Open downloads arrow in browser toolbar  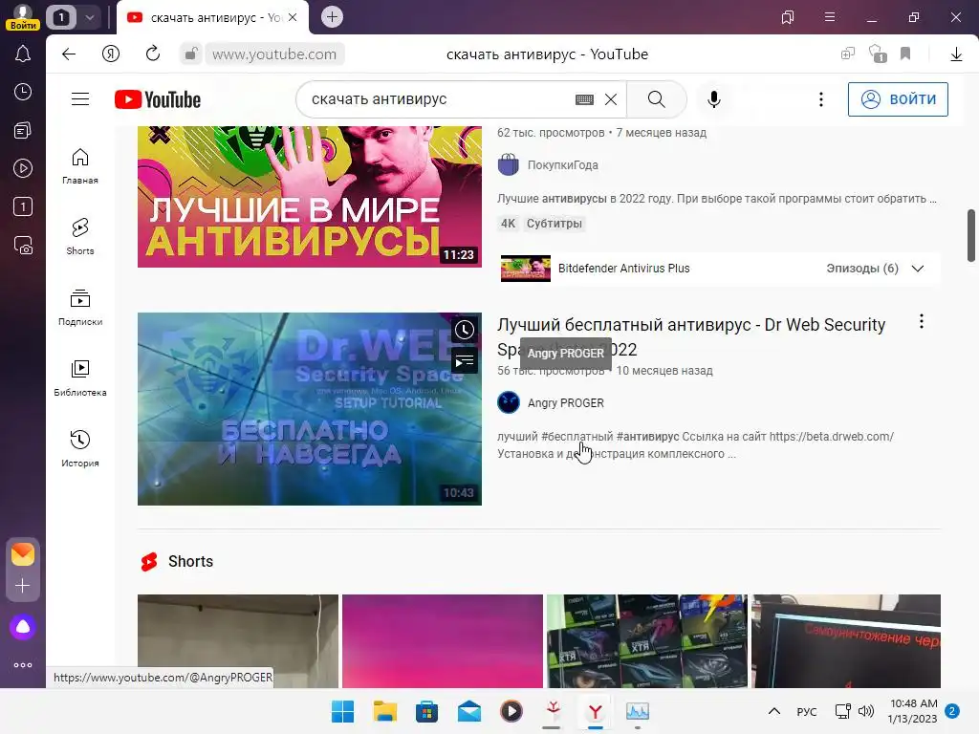pos(956,54)
